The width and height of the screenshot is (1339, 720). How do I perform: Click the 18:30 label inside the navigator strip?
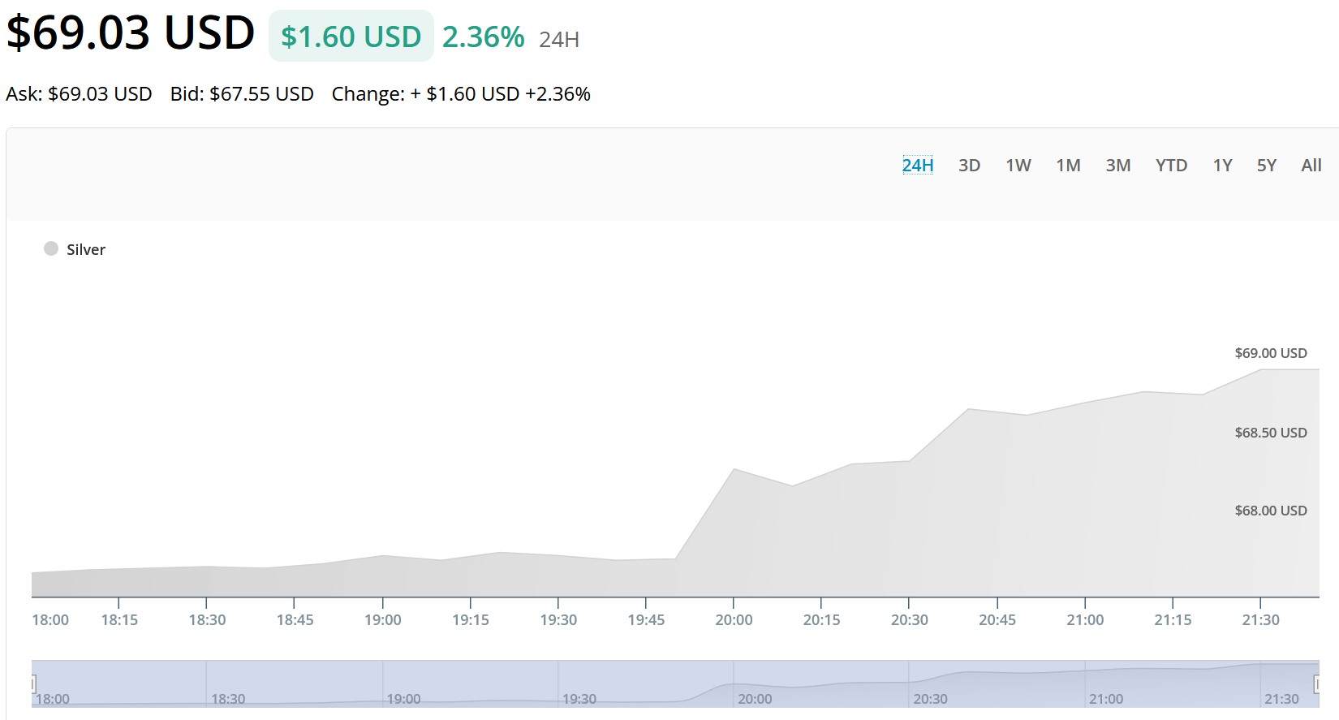coord(228,699)
